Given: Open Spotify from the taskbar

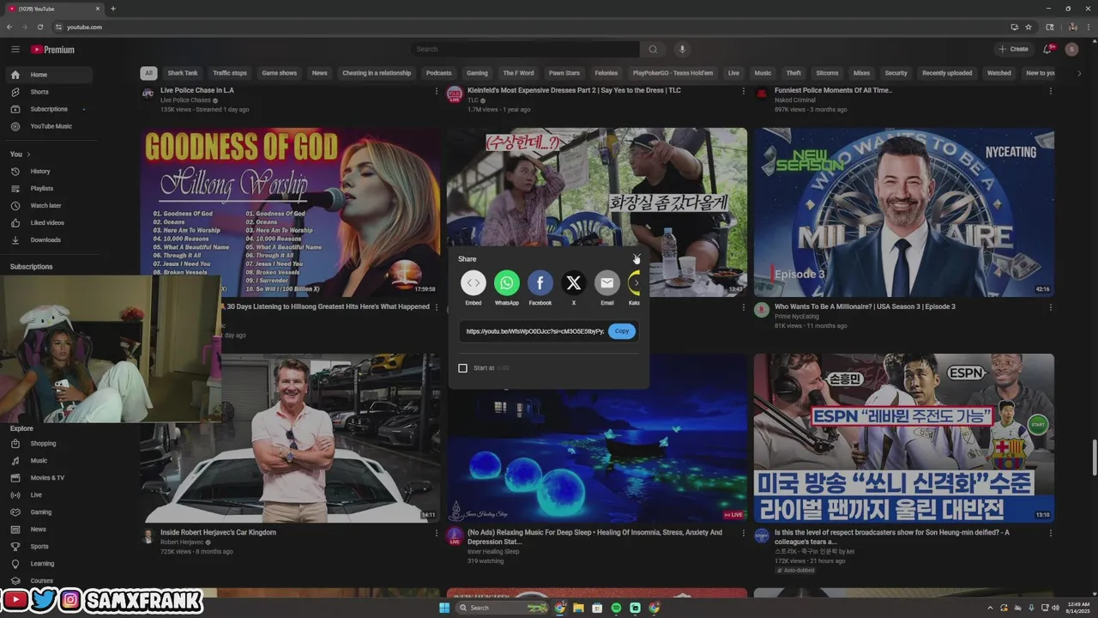Looking at the screenshot, I should coord(616,608).
